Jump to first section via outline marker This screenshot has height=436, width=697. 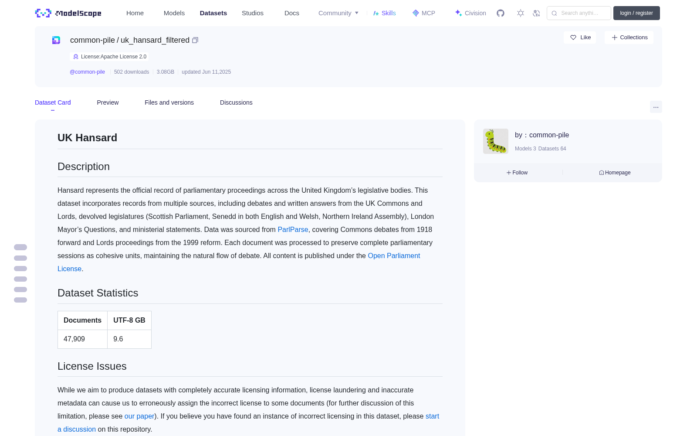[x=20, y=247]
